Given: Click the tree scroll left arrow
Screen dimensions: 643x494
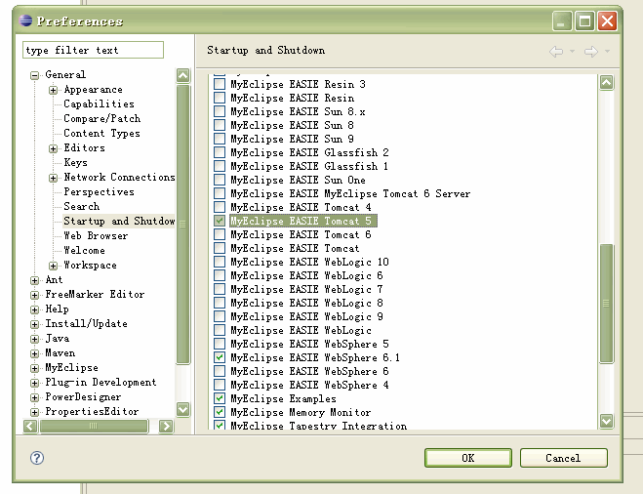Looking at the screenshot, I should pos(30,427).
